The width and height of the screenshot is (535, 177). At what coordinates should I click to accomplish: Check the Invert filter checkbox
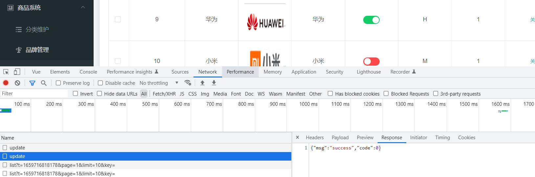[75, 94]
